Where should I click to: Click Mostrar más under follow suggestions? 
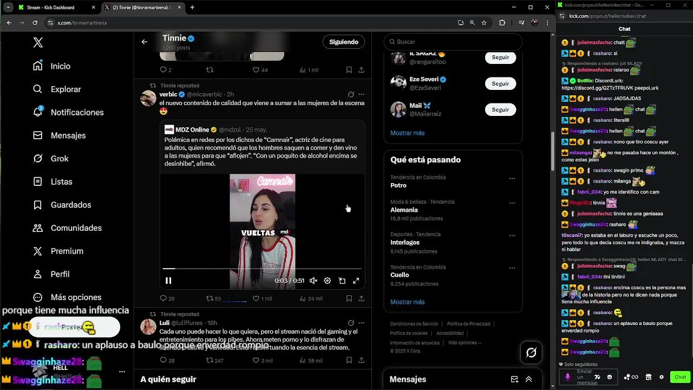point(407,133)
